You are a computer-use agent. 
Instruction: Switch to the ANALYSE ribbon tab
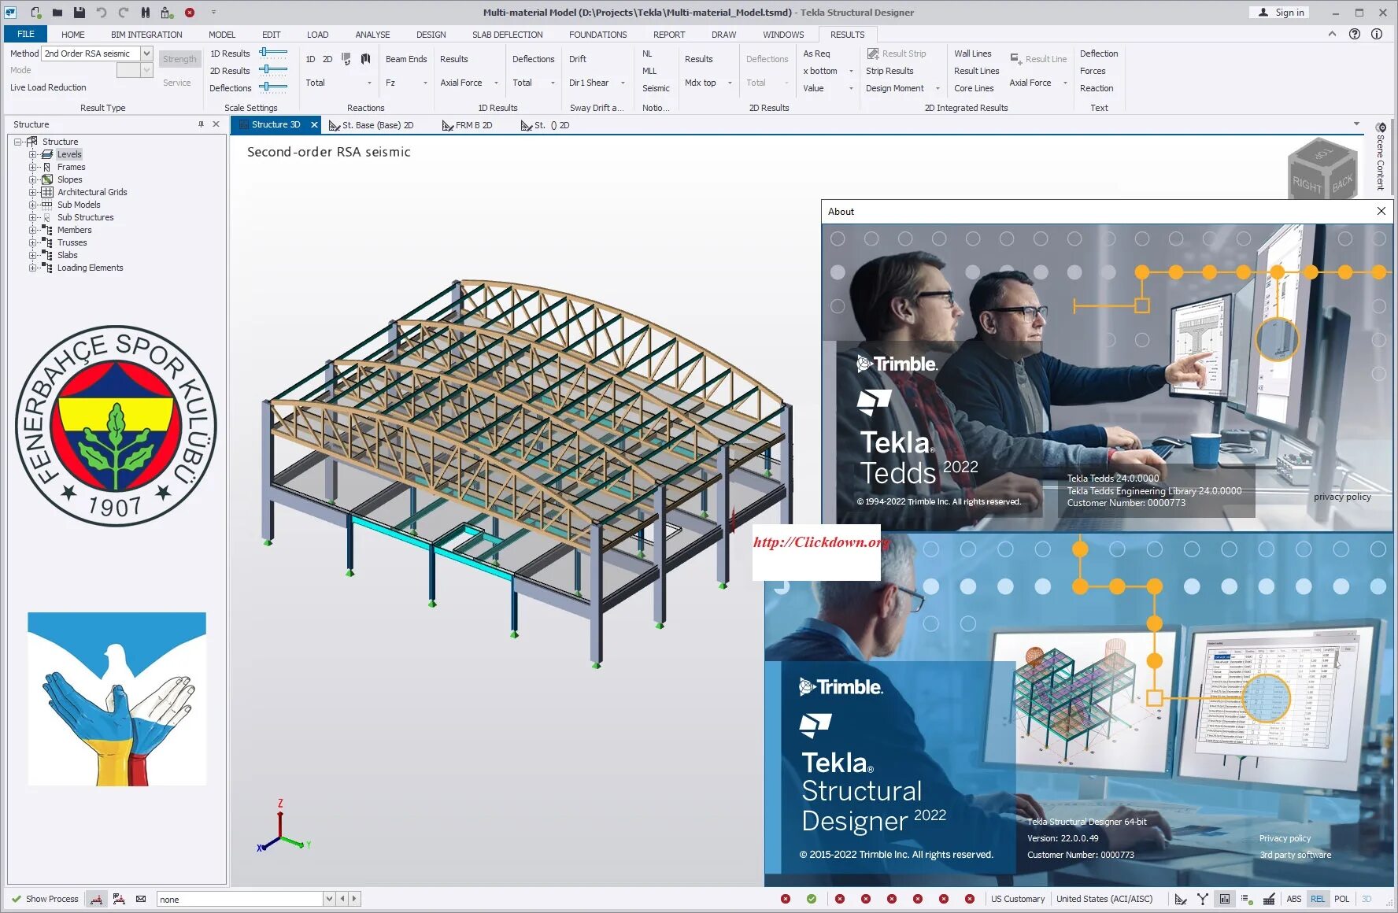372,35
